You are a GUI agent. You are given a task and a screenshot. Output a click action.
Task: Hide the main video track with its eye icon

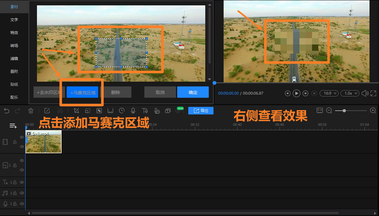coord(22,137)
